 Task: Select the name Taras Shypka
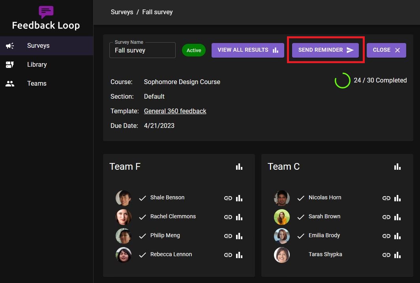coord(325,254)
